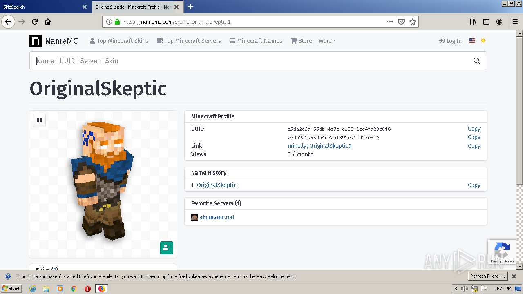This screenshot has width=523, height=294.
Task: Launch Internet Explorer from taskbar
Action: 33,289
